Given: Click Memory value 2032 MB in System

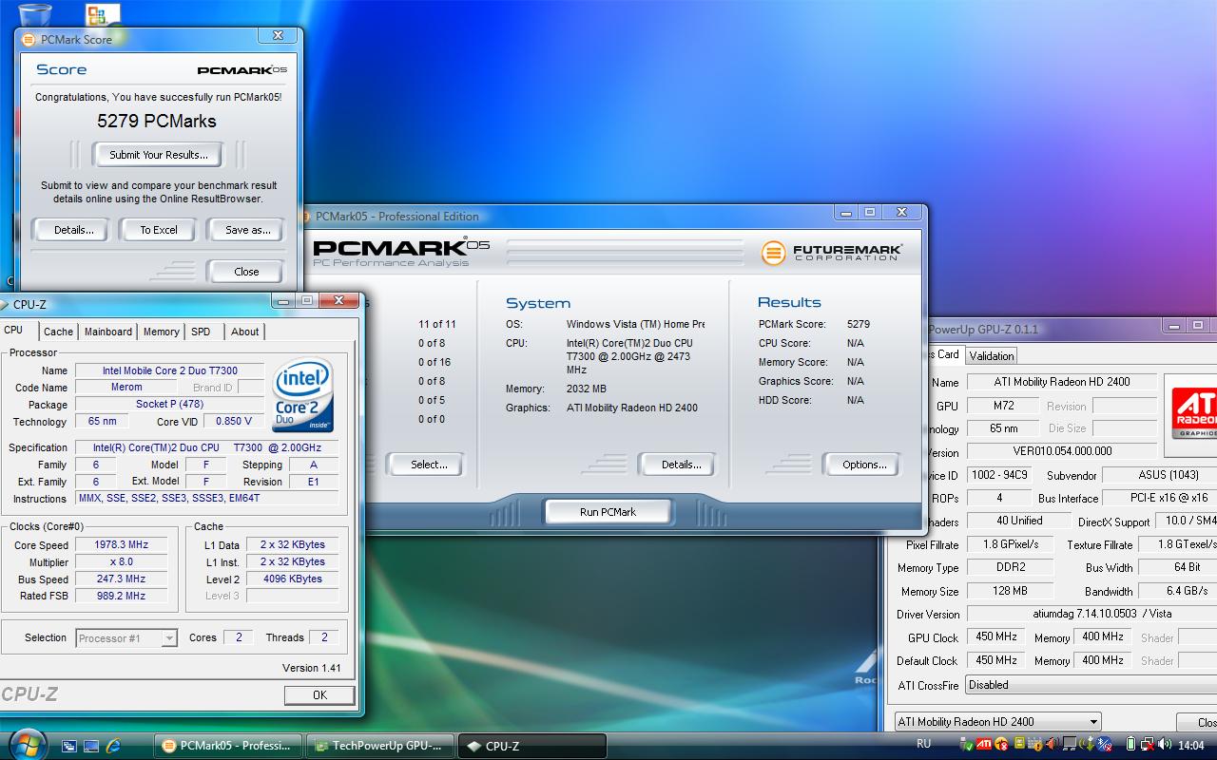Looking at the screenshot, I should pyautogui.click(x=587, y=389).
